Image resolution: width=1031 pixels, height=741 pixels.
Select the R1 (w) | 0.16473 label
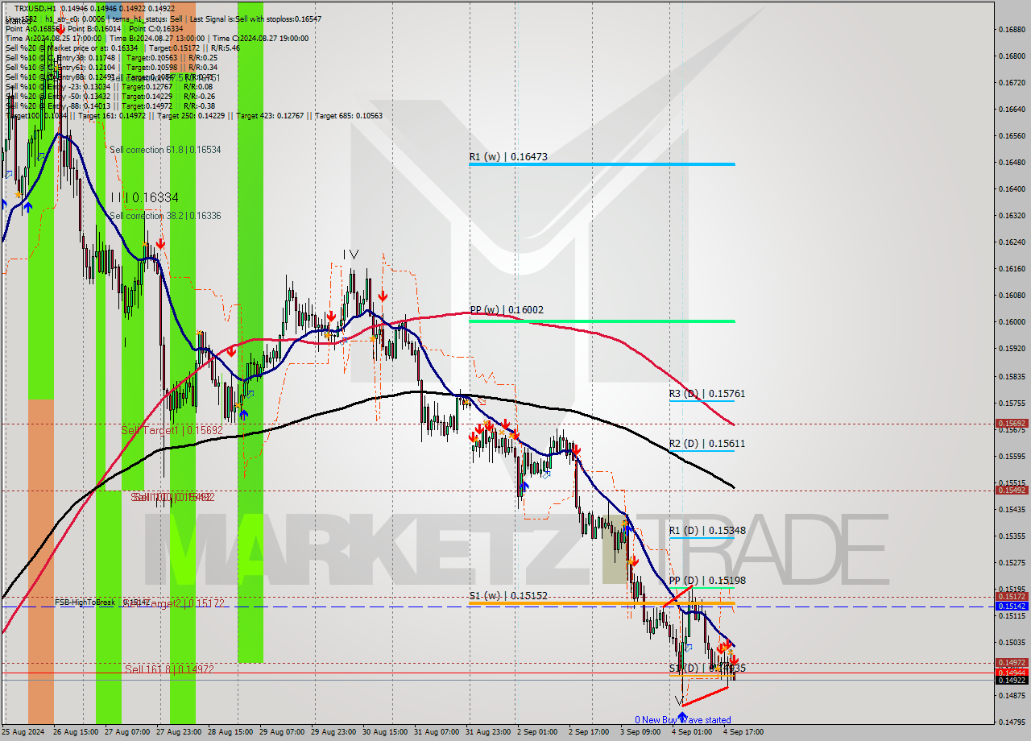point(508,157)
